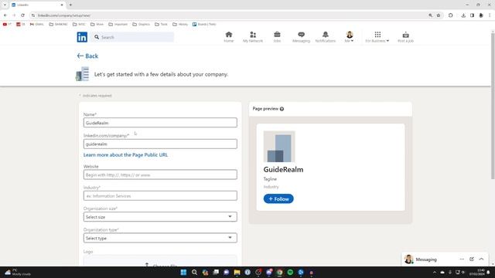The height and width of the screenshot is (278, 495).
Task: Open the Home icon in LinkedIn navbar
Action: point(229,37)
